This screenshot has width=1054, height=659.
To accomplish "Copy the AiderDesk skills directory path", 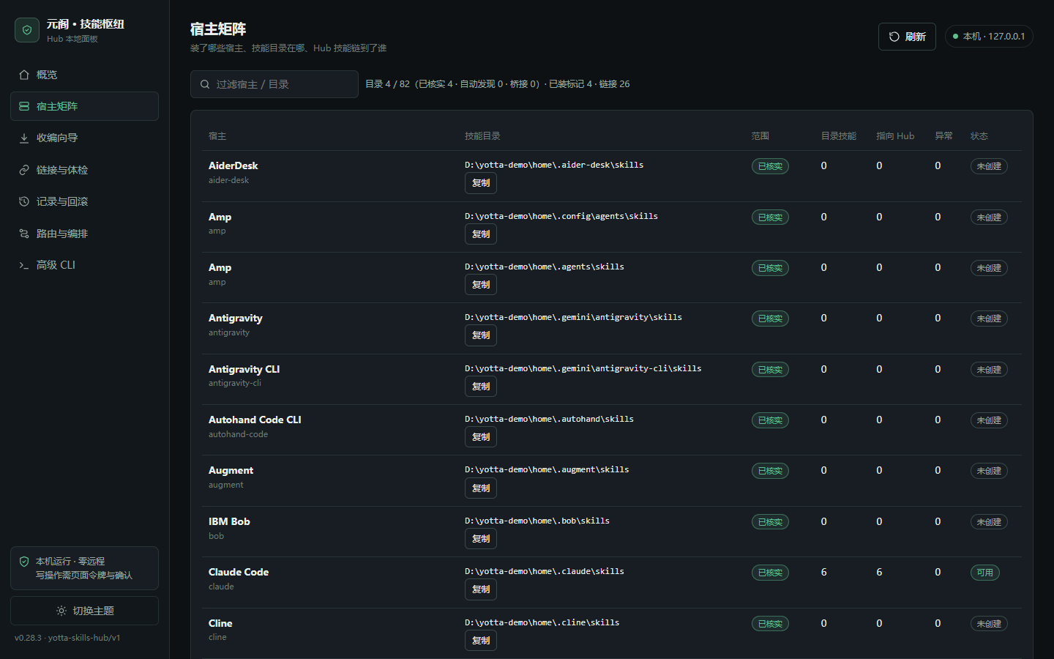I will (481, 183).
